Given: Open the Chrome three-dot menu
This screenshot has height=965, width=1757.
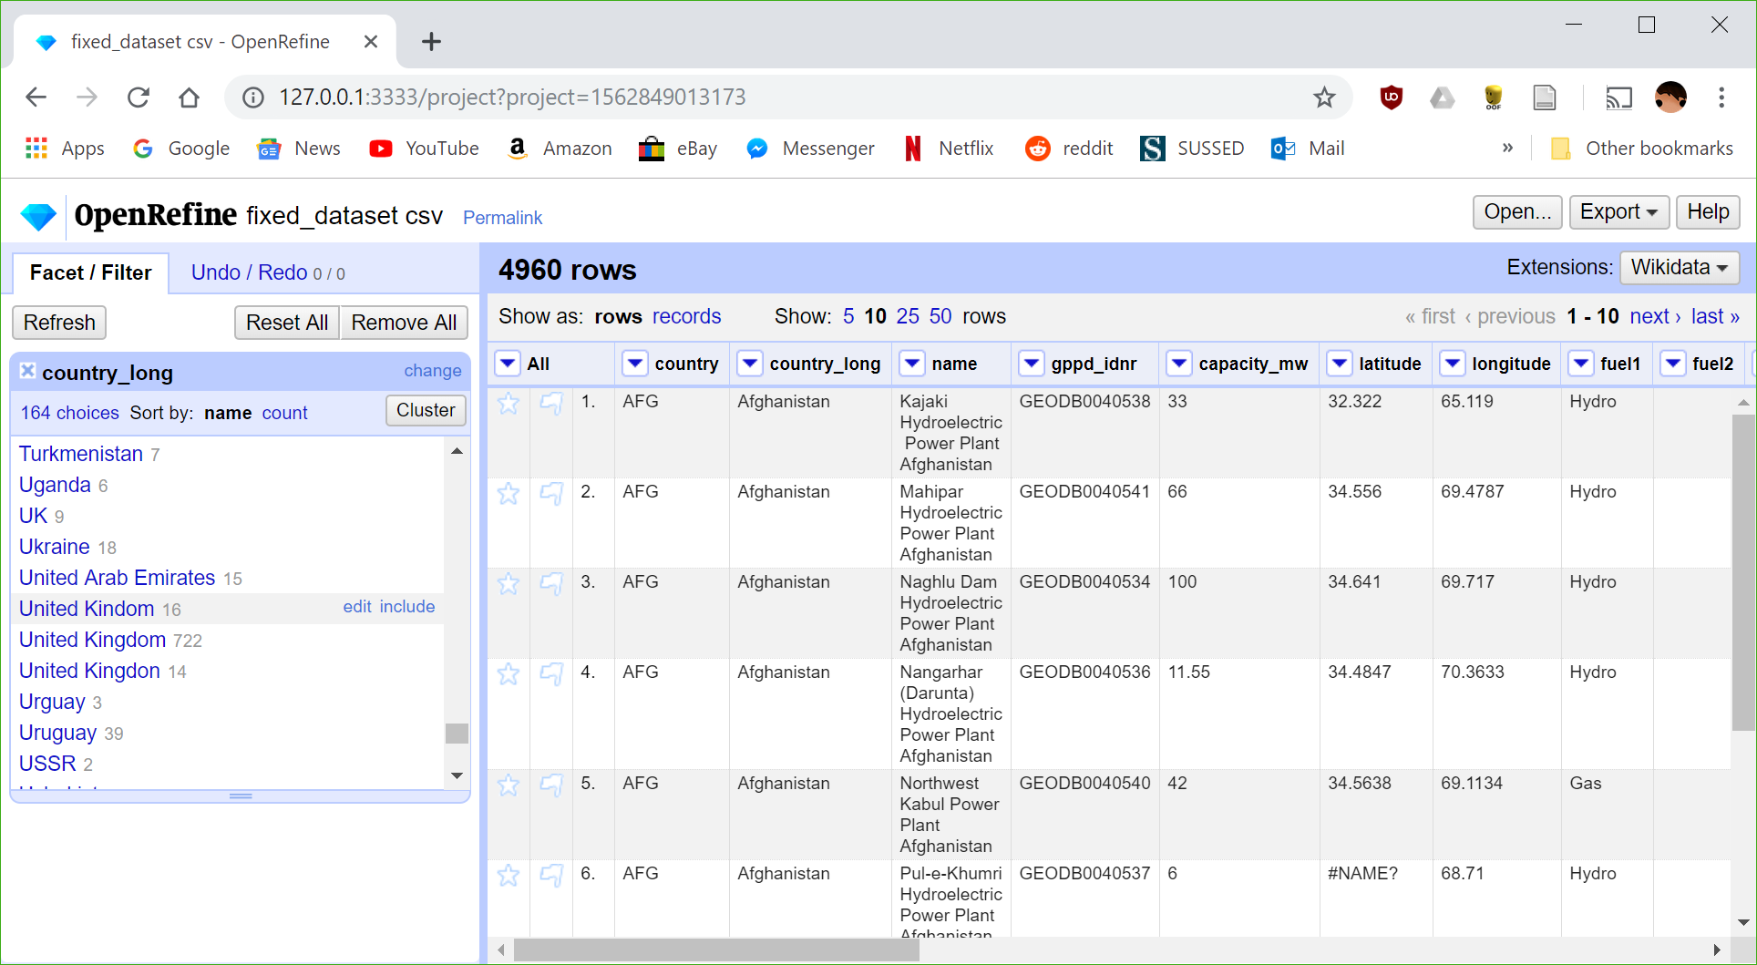Looking at the screenshot, I should pyautogui.click(x=1721, y=98).
